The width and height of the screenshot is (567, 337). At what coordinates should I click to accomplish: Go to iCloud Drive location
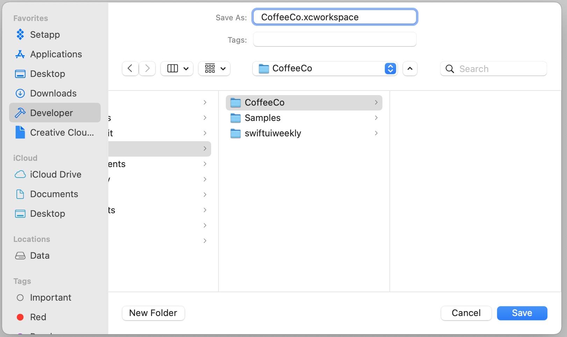point(55,174)
